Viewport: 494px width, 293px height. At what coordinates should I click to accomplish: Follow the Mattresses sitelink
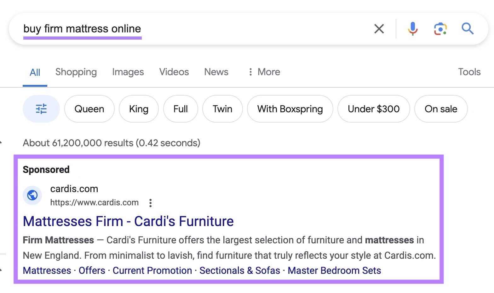pos(47,270)
